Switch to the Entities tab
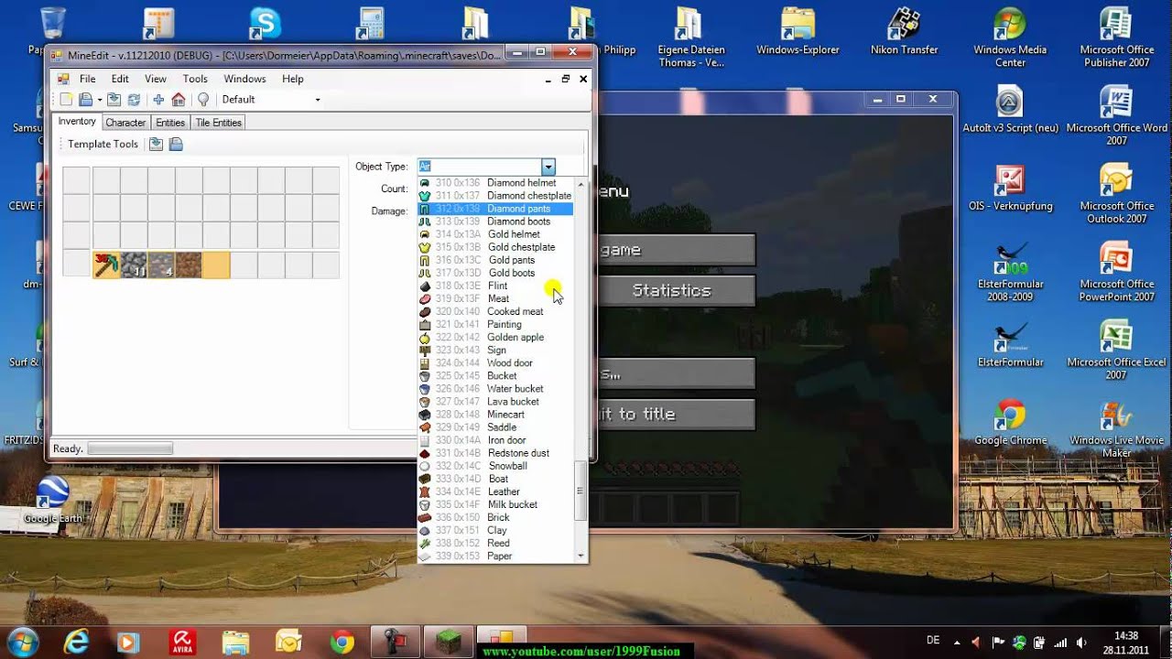Screen dimensions: 1172x659 pos(170,123)
